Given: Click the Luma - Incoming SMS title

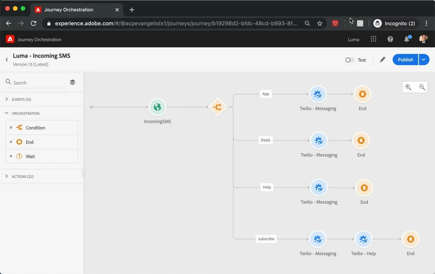Looking at the screenshot, I should (41, 56).
